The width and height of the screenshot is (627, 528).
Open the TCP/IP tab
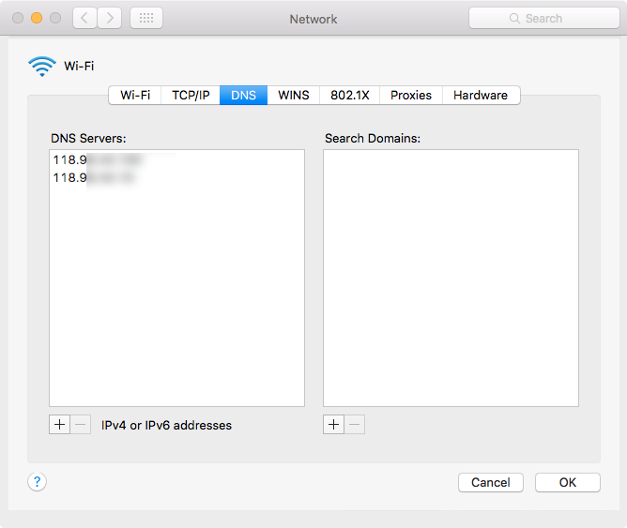coord(191,95)
